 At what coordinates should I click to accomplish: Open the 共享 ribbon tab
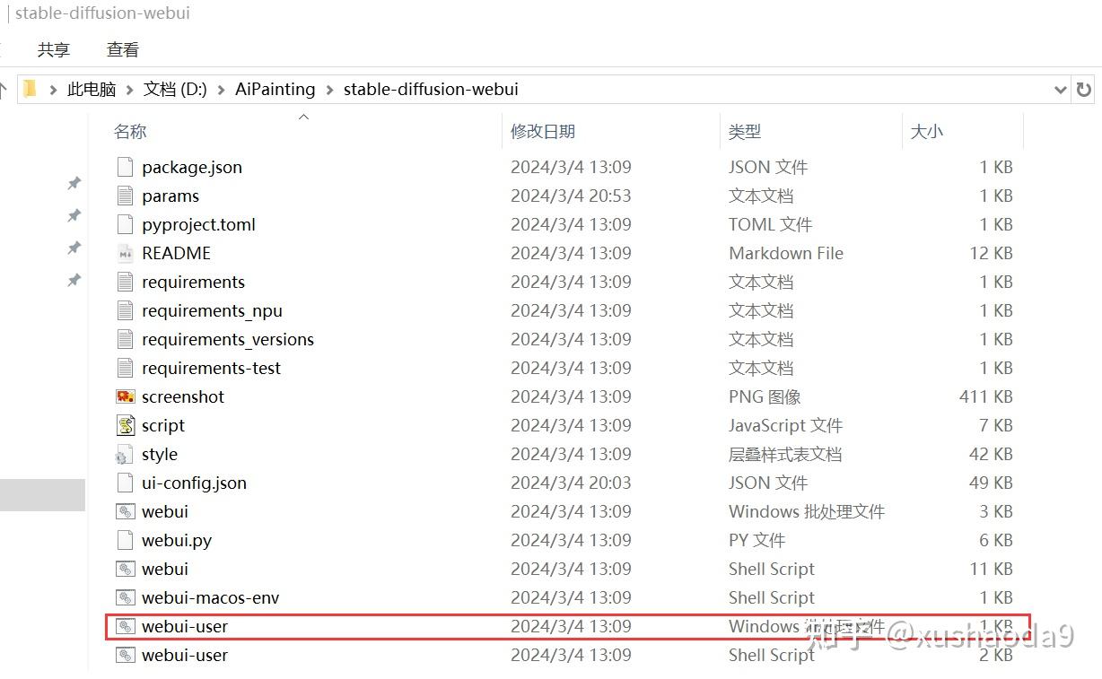(54, 50)
